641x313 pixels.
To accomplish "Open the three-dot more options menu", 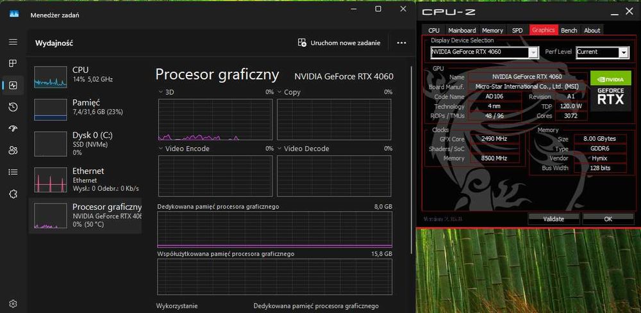I will [401, 42].
